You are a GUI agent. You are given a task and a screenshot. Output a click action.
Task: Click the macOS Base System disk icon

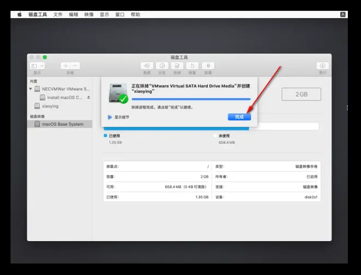(x=37, y=124)
